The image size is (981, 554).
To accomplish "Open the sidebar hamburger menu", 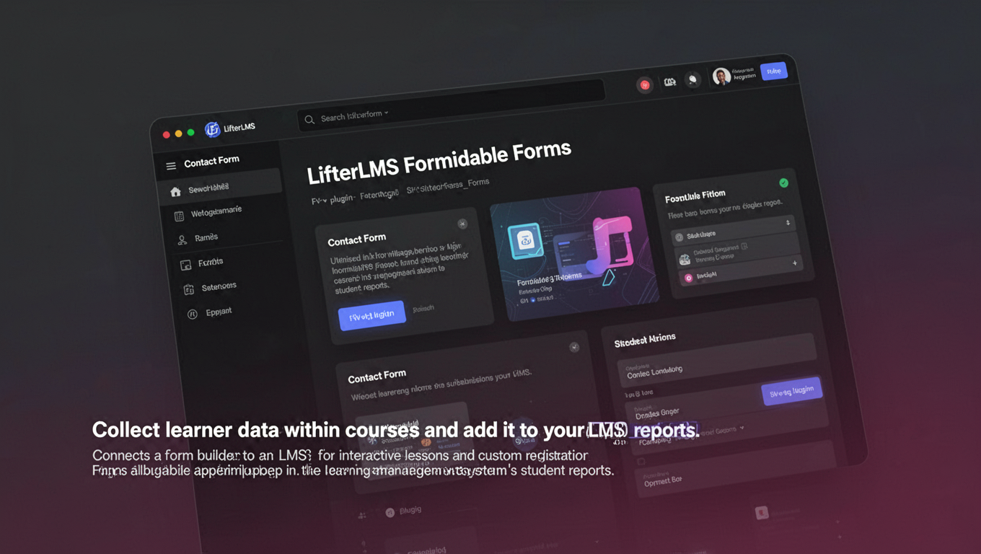I will [x=170, y=165].
